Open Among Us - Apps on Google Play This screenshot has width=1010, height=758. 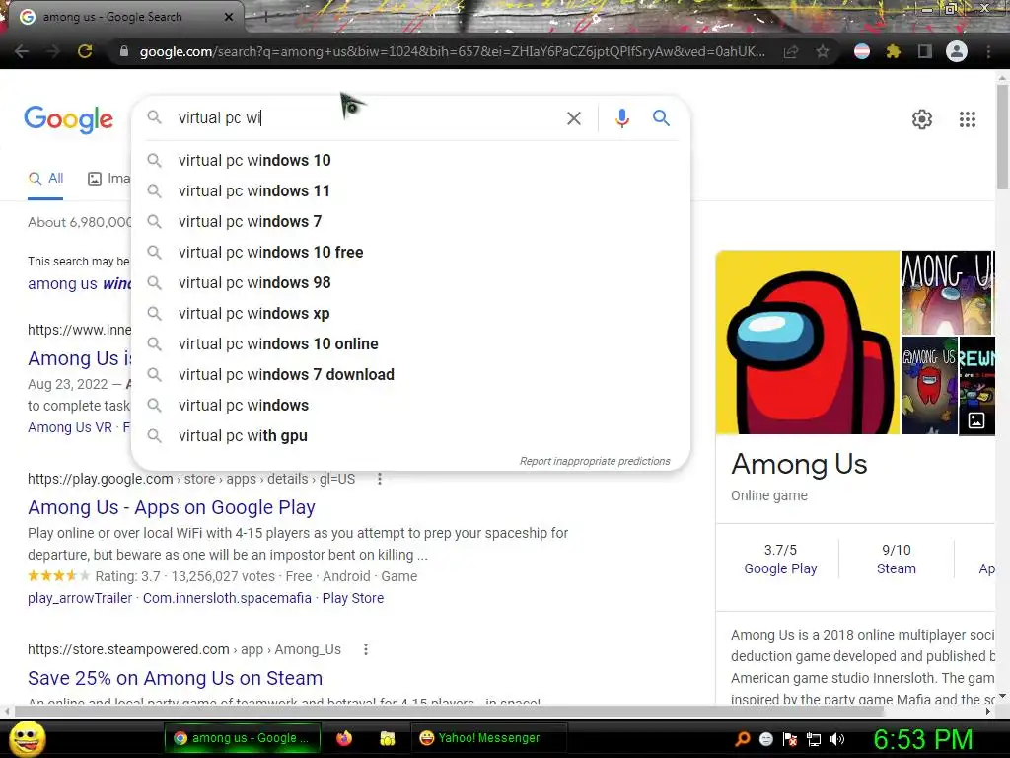(172, 508)
